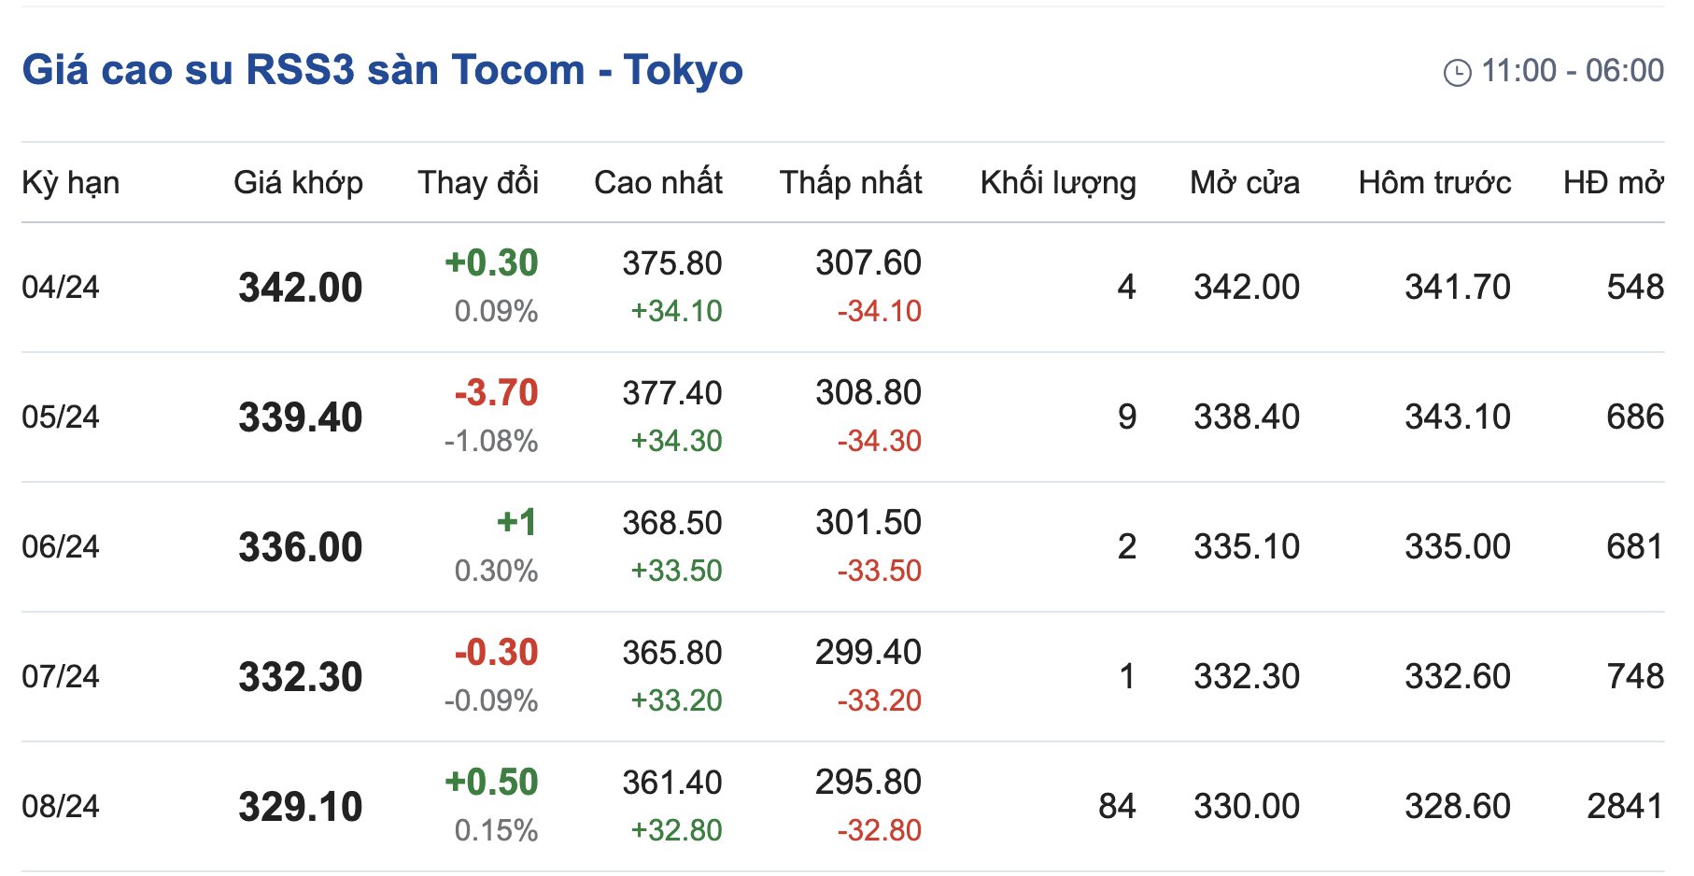Click the -3.70 change value
Screen dimensions: 1694x876
496,393
